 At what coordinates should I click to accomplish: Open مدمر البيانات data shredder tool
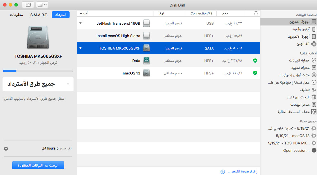coord(300,104)
